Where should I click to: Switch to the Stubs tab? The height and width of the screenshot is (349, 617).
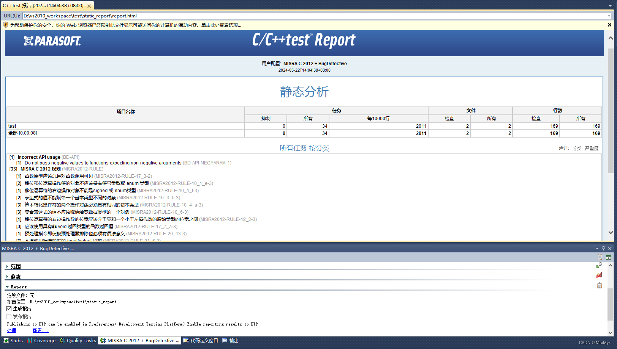pyautogui.click(x=13, y=341)
